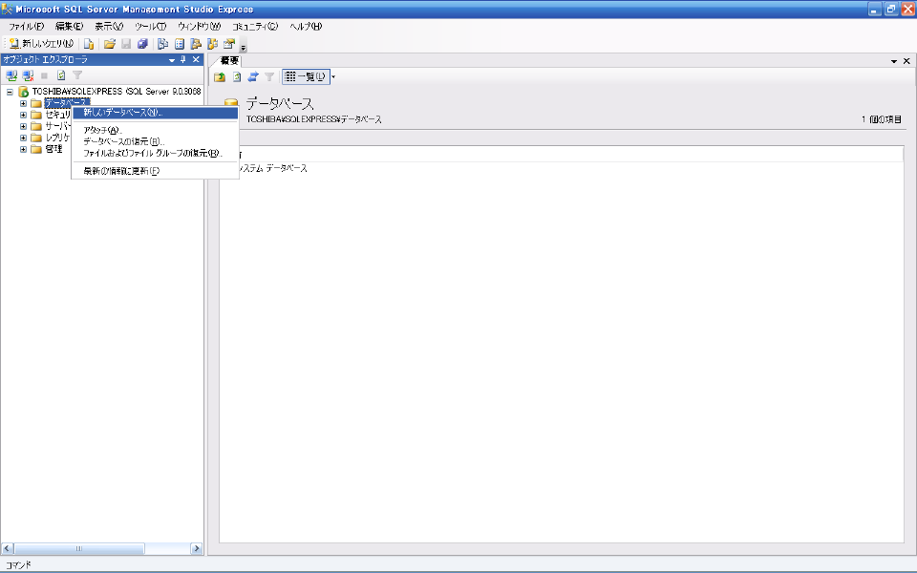Open the ツール(T) menu
This screenshot has height=573, width=917.
(x=151, y=27)
